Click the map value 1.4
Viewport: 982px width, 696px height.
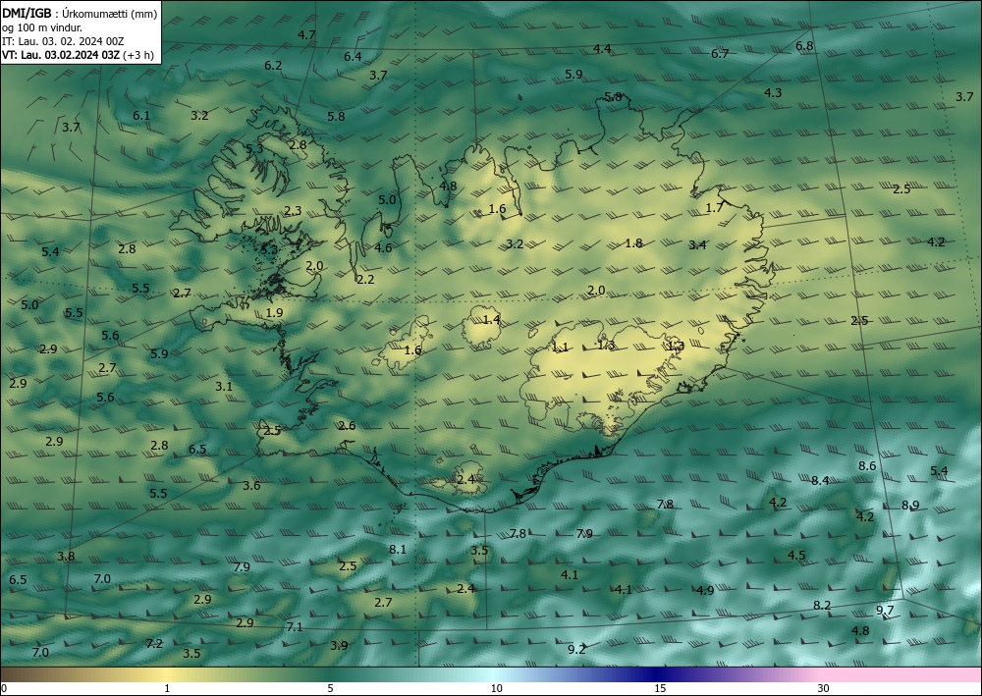coord(492,320)
